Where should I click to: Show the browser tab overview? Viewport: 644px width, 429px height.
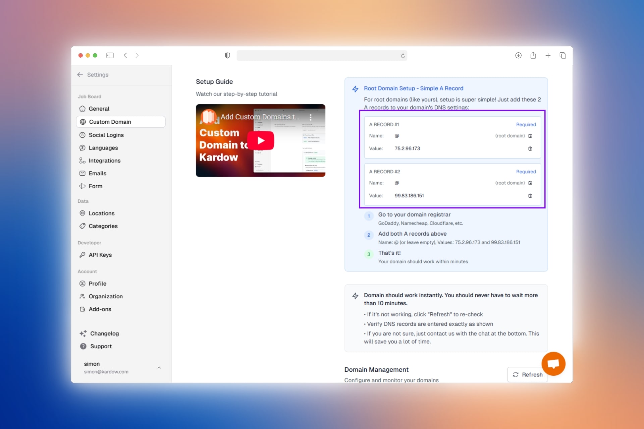pyautogui.click(x=562, y=55)
